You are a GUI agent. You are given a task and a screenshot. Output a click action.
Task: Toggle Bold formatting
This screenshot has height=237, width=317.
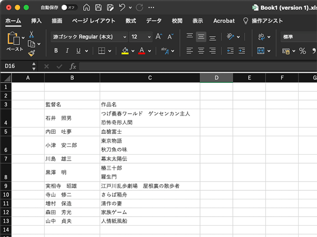(56, 51)
